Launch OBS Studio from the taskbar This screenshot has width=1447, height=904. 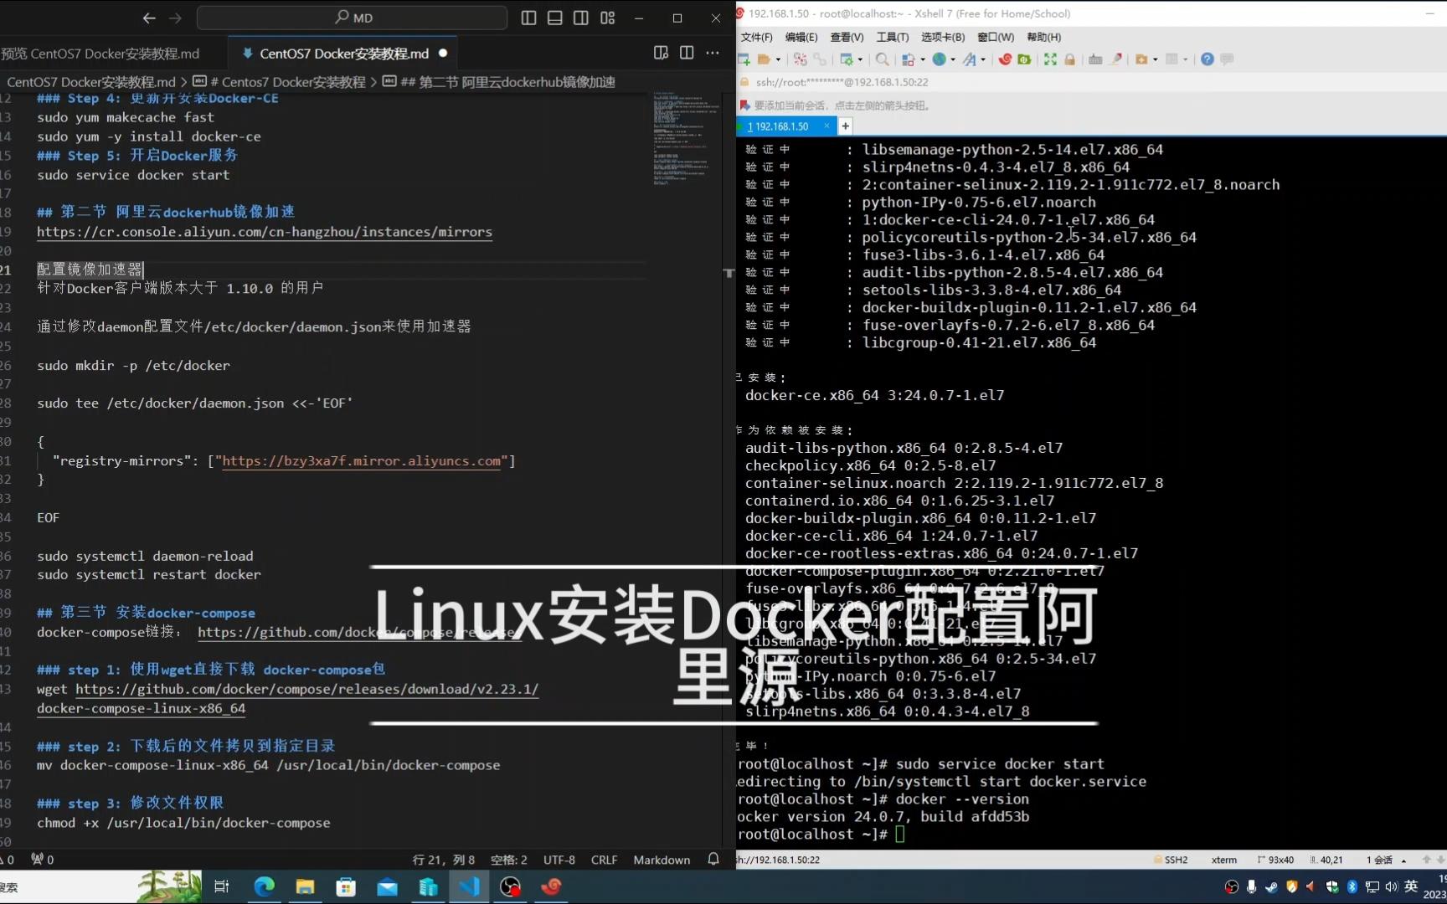[x=509, y=886]
